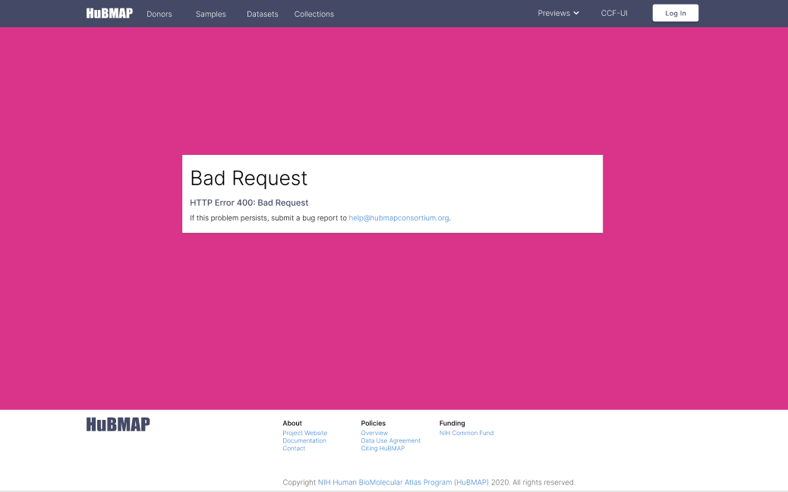This screenshot has width=788, height=492.
Task: Visit the NIH Common Fund link
Action: [466, 433]
